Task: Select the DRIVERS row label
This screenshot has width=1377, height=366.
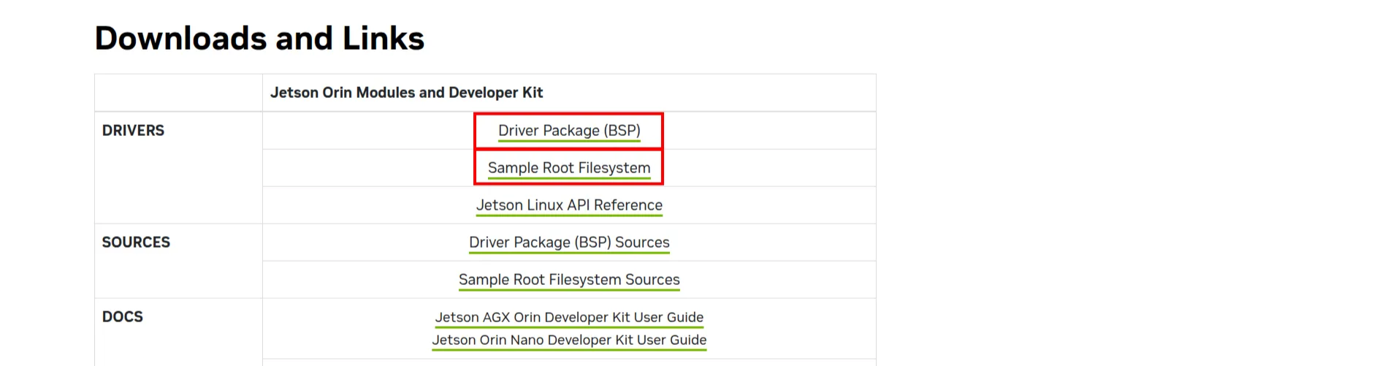Action: (133, 131)
